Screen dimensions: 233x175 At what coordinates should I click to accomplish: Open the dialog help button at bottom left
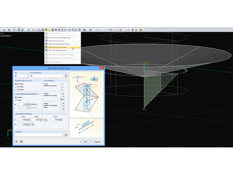(x=17, y=142)
